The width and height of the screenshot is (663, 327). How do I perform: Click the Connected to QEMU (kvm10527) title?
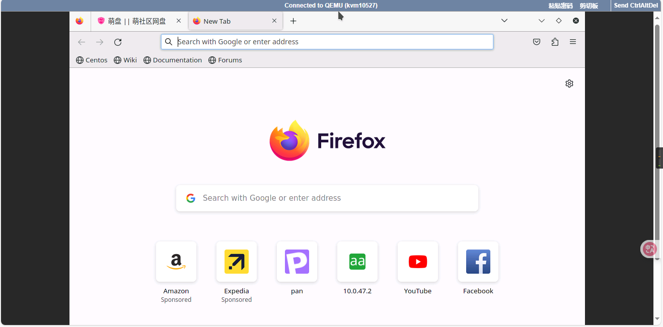click(x=331, y=6)
